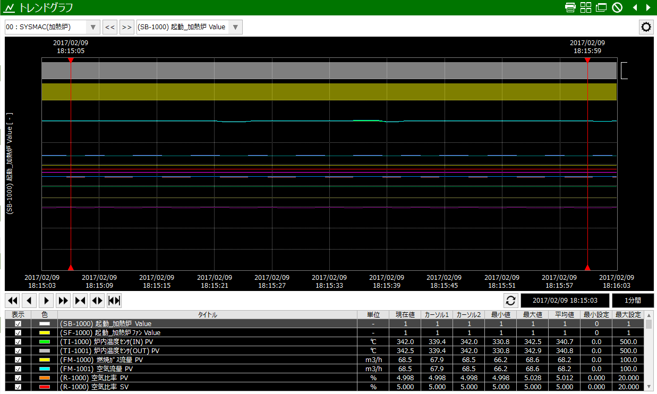Click the double-right fast-forward arrow button
The image size is (657, 394).
point(64,301)
